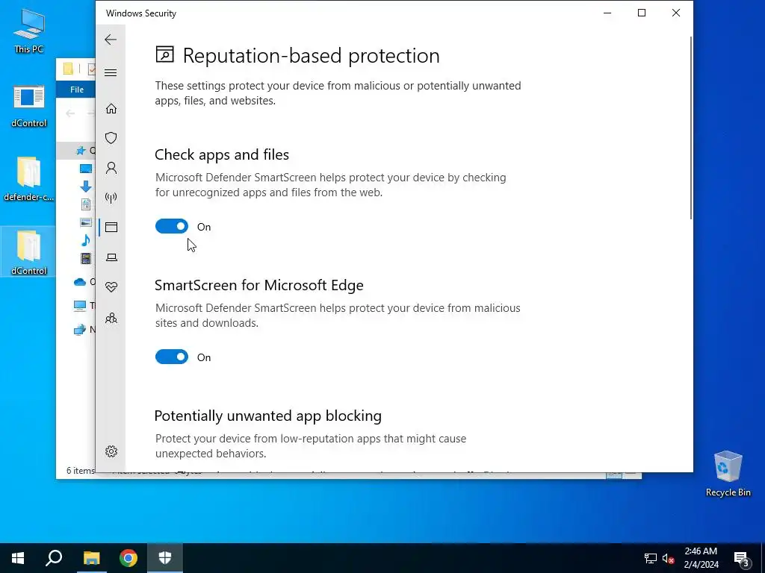The height and width of the screenshot is (573, 765).
Task: Open Music note in File Explorer navigation pane
Action: [86, 240]
